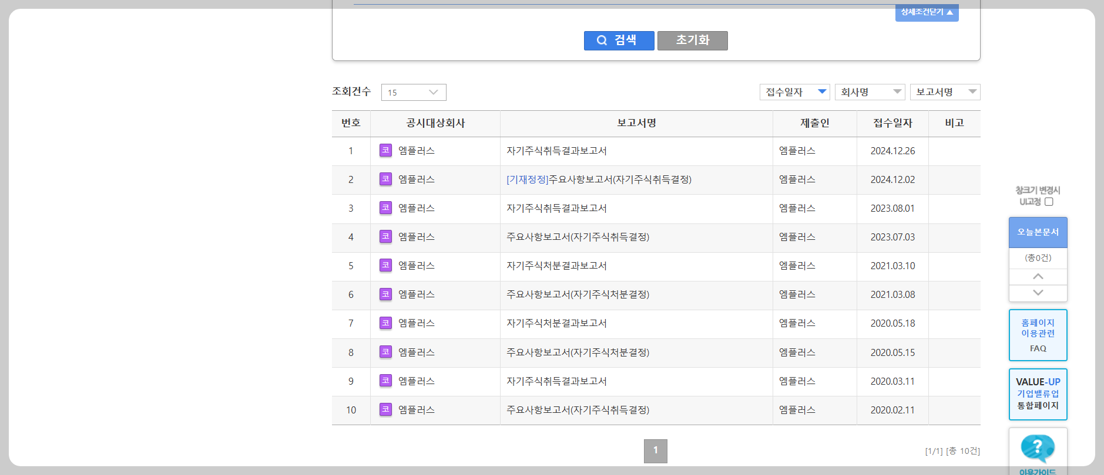The image size is (1104, 475).
Task: Open 엠플러스 company link in row 10
Action: (417, 410)
